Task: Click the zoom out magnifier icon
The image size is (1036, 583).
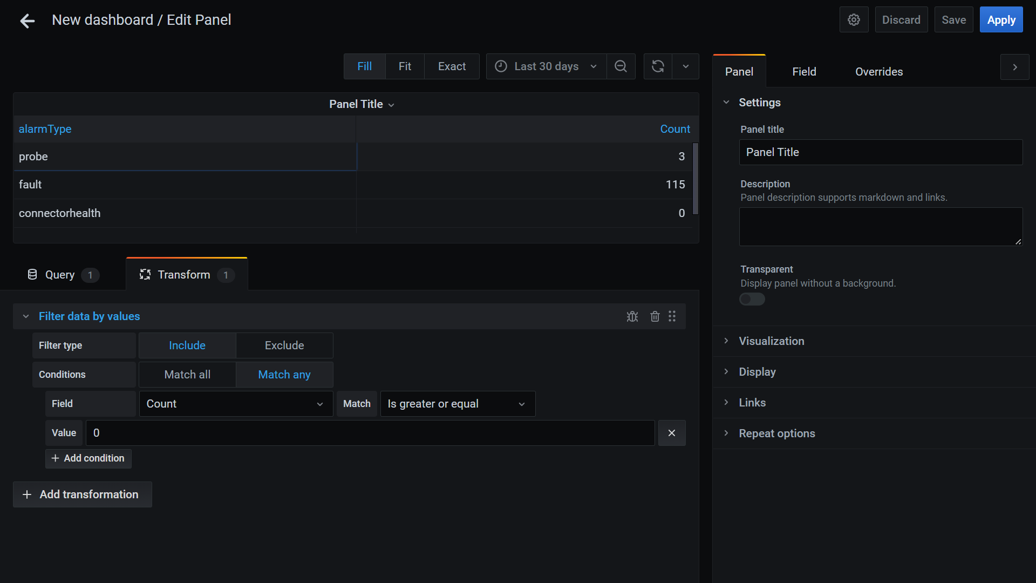Action: [621, 66]
